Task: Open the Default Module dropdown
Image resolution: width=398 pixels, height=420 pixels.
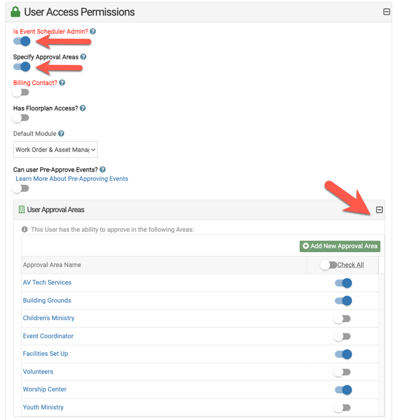Action: click(x=55, y=150)
